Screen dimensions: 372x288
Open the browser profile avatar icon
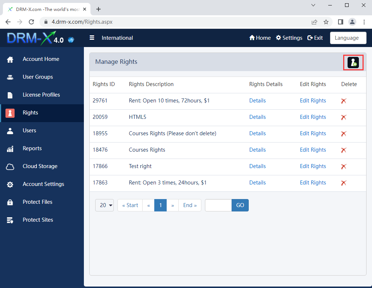pos(352,22)
